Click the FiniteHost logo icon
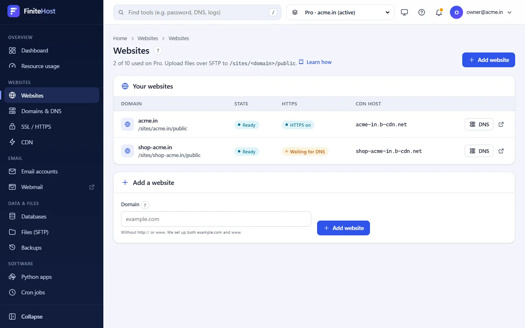525x328 pixels. (14, 11)
